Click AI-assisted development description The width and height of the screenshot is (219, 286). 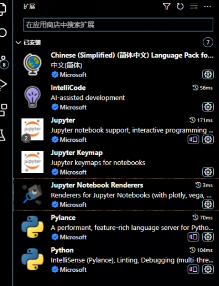pos(88,98)
